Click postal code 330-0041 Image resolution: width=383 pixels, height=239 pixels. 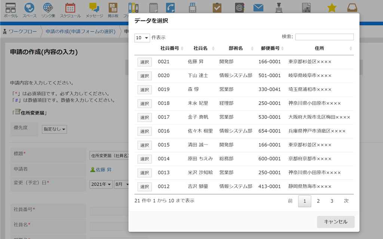coord(270,89)
